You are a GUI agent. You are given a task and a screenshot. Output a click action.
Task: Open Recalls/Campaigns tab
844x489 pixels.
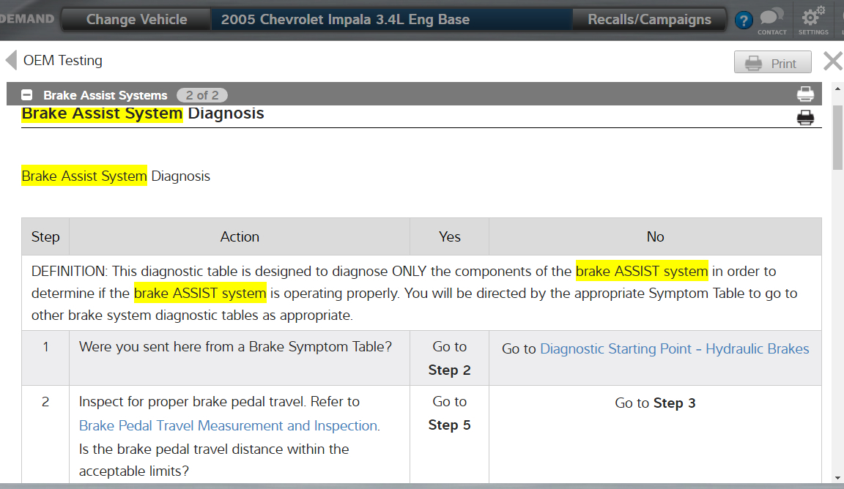click(649, 20)
